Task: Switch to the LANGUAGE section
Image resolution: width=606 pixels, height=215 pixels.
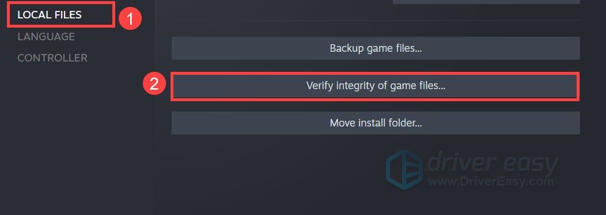Action: pos(46,37)
